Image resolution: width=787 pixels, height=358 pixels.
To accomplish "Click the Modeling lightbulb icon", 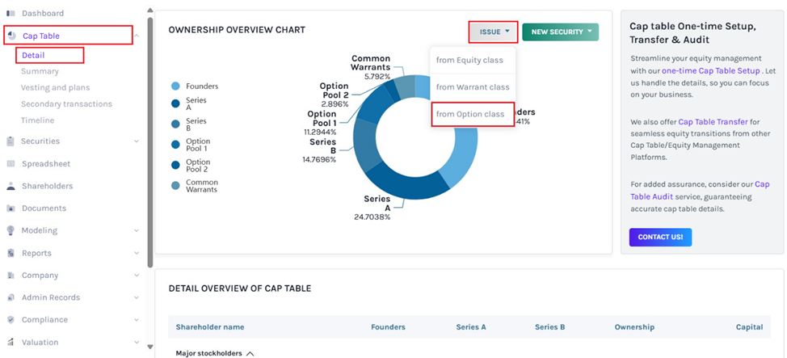I will pyautogui.click(x=11, y=230).
